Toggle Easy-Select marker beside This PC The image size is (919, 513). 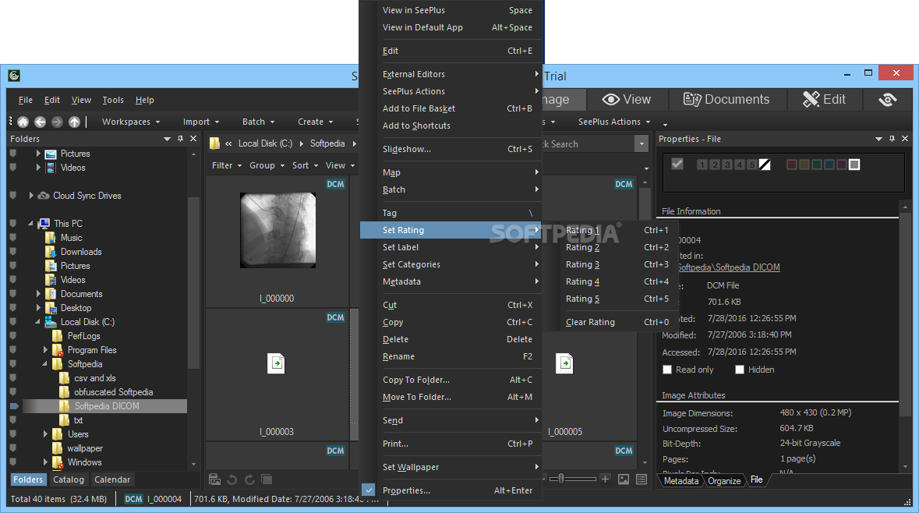pos(13,224)
